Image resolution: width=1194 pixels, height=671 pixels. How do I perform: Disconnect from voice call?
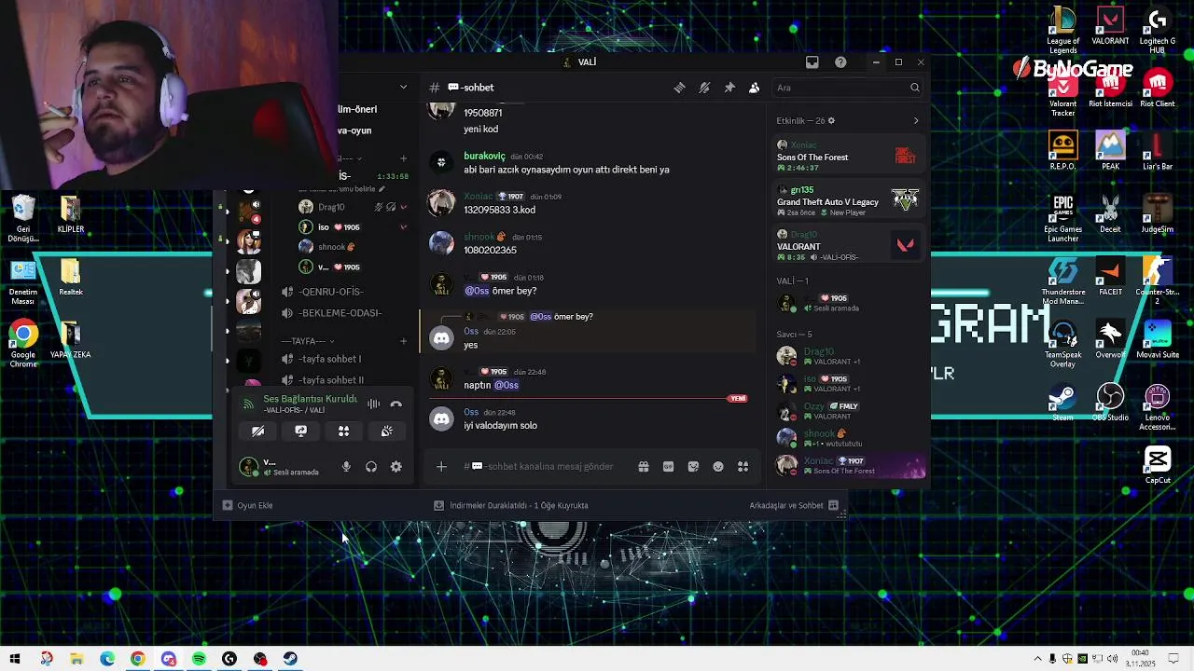pyautogui.click(x=396, y=404)
